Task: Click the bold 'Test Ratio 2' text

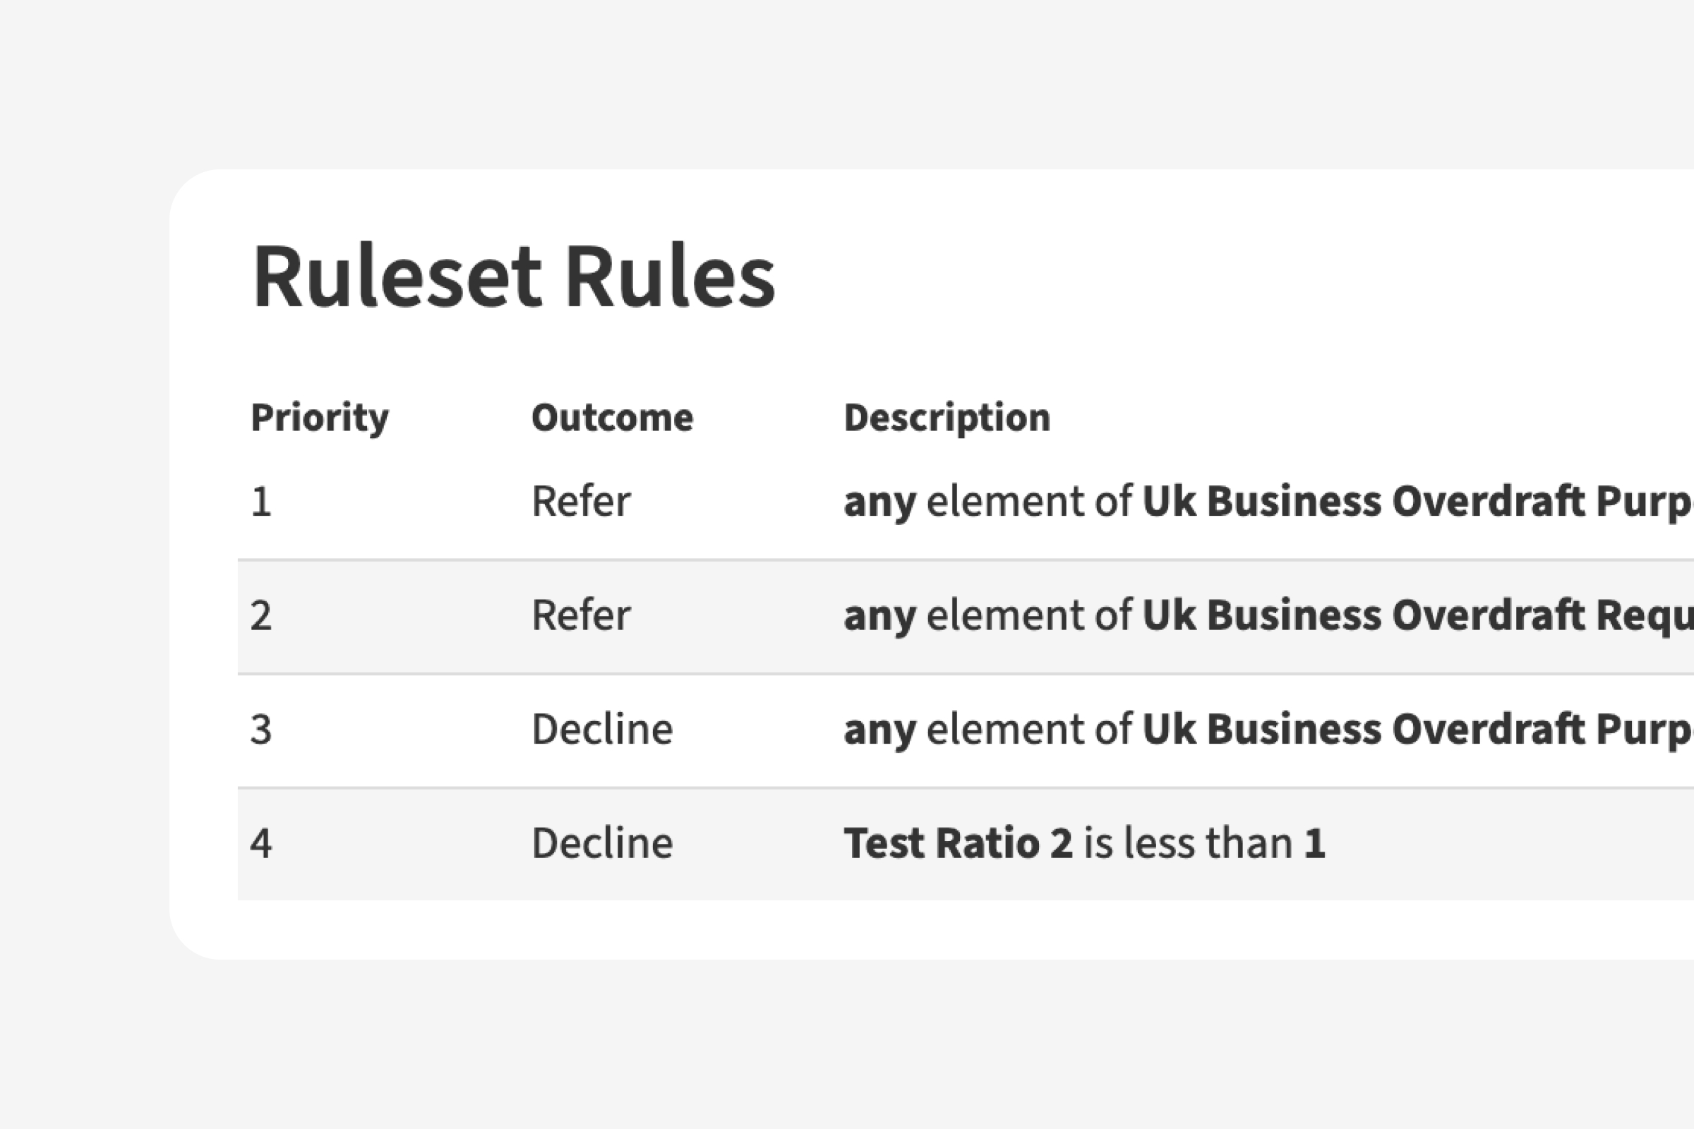Action: 958,843
